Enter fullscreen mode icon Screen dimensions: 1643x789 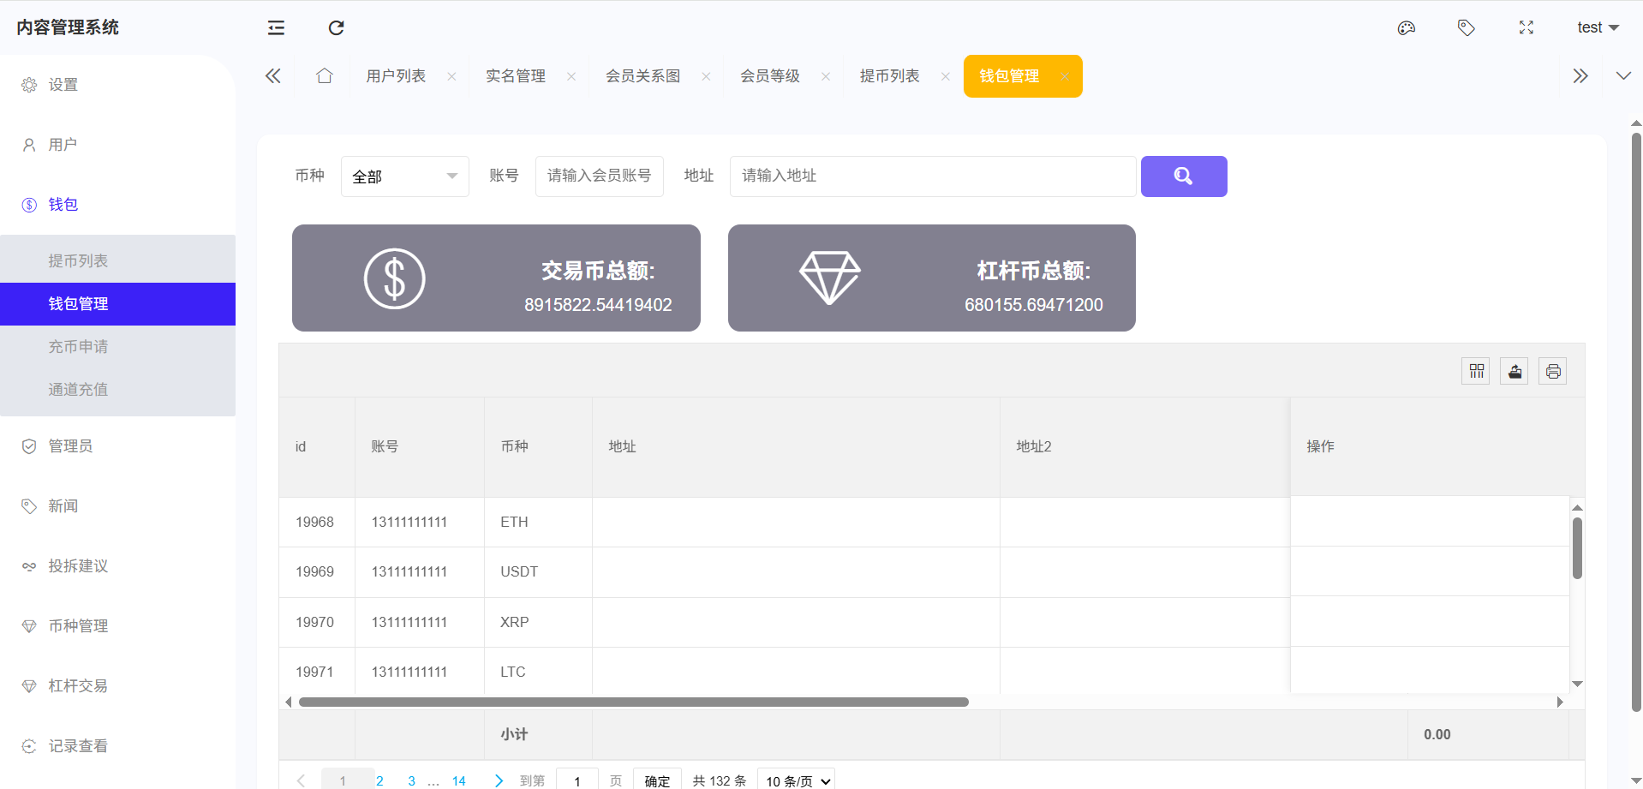click(1526, 28)
